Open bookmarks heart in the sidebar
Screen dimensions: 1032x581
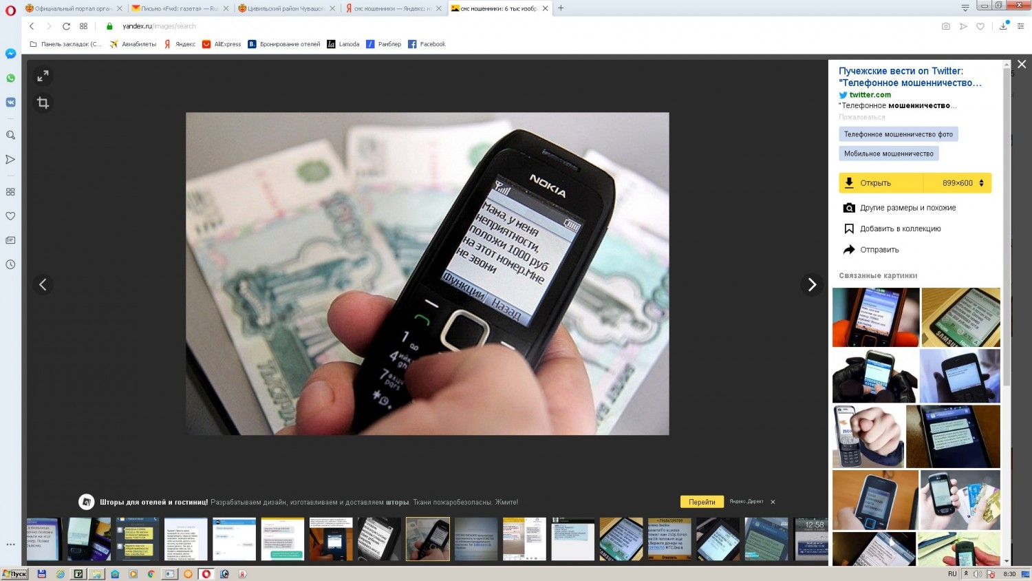tap(10, 216)
